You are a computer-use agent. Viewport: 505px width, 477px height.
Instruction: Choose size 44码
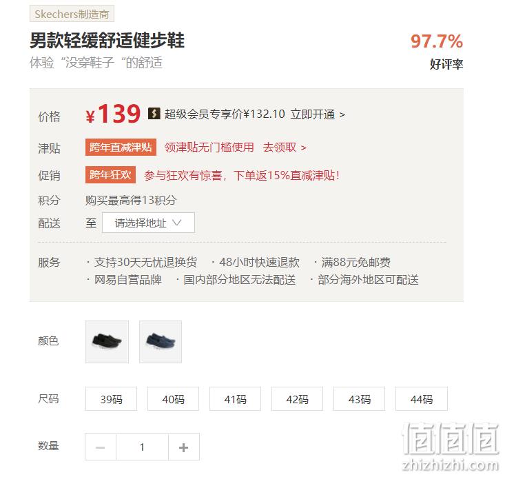[422, 399]
